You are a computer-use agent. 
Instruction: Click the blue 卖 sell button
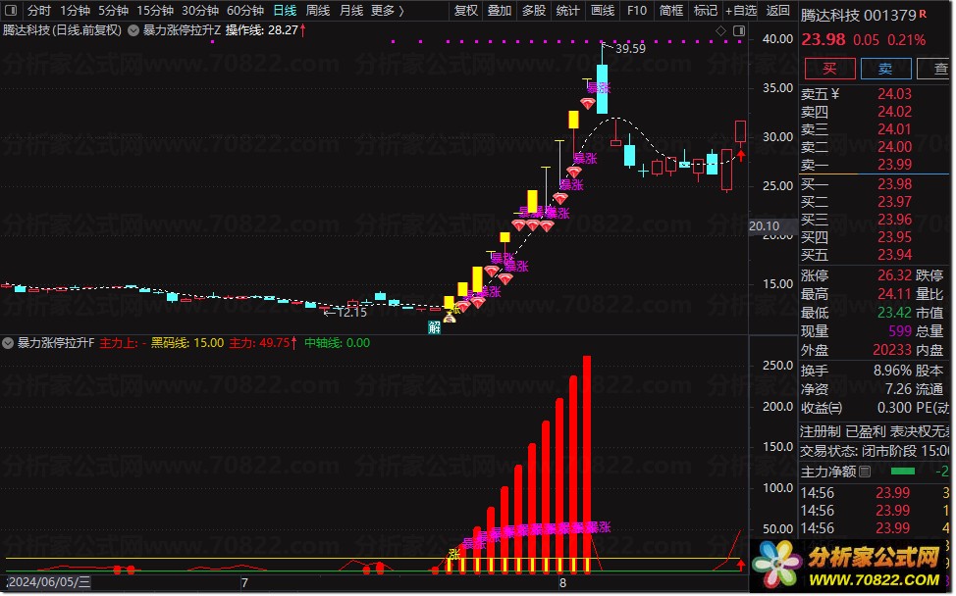(x=885, y=69)
